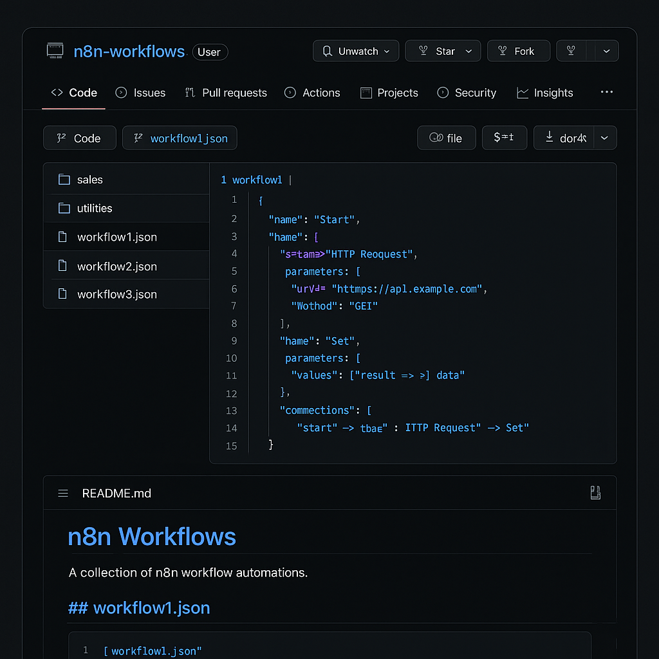This screenshot has height=659, width=659.
Task: Click the "commections" code line
Action: 326,410
